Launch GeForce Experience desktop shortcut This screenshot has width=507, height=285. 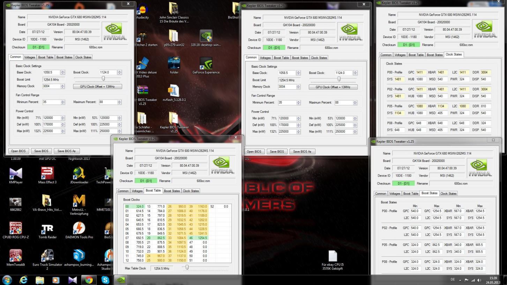pyautogui.click(x=206, y=66)
